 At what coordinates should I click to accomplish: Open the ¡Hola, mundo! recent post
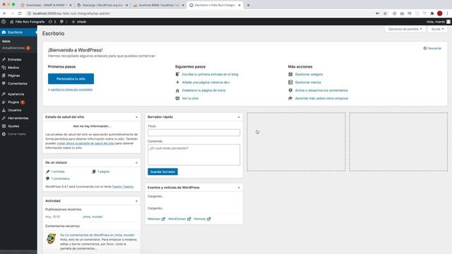pyautogui.click(x=93, y=217)
